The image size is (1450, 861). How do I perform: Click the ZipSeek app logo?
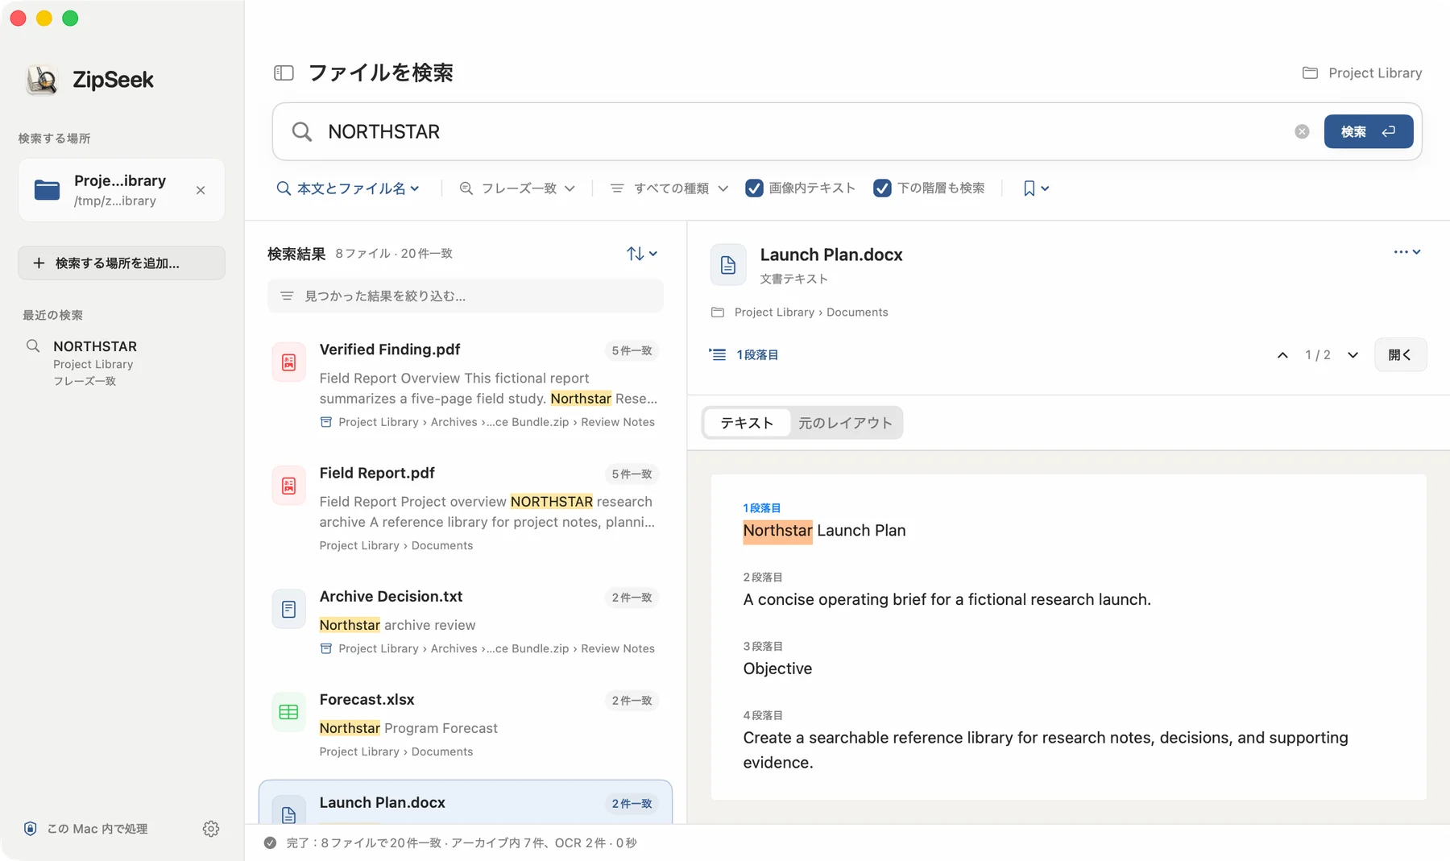click(42, 80)
